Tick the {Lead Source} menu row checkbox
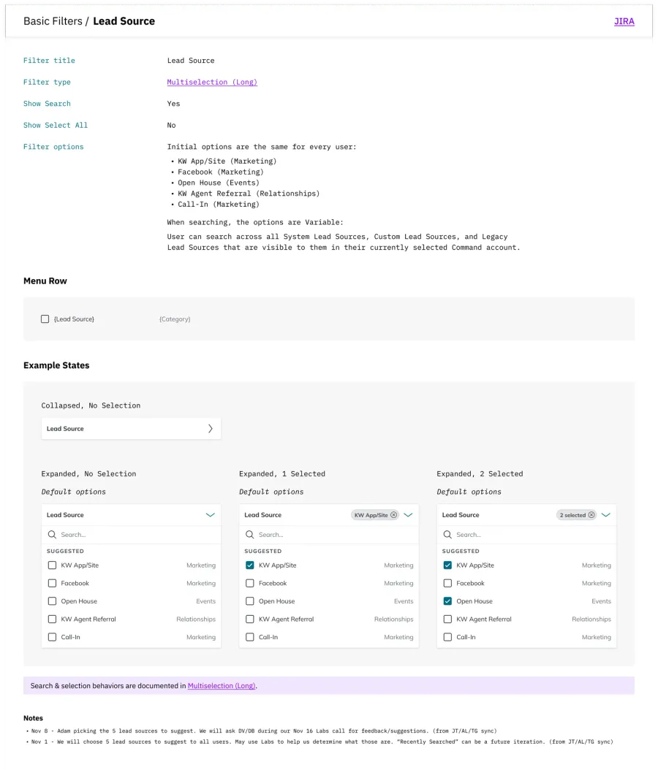This screenshot has height=770, width=658. 45,319
